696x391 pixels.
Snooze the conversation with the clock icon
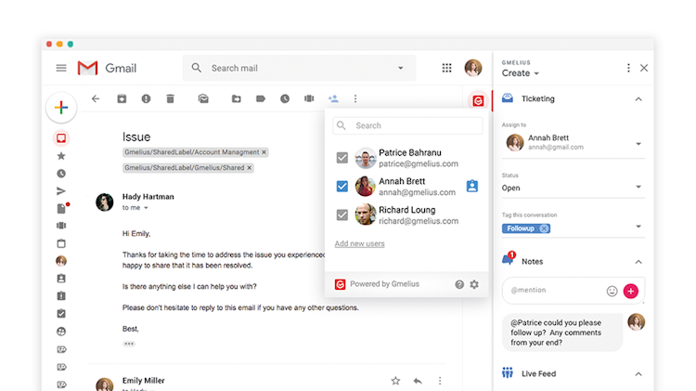[285, 98]
